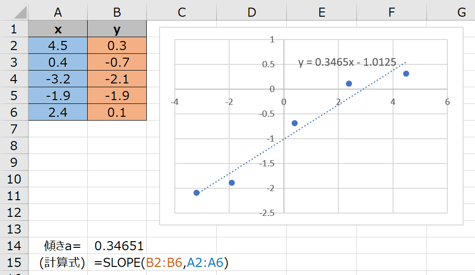Select row 7 header
The height and width of the screenshot is (275, 475).
pos(14,129)
